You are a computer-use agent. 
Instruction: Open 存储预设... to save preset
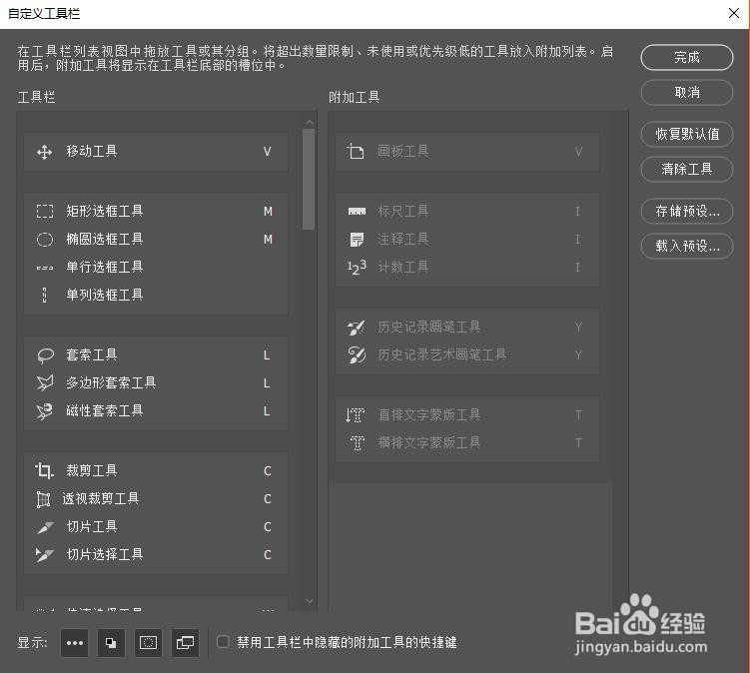tap(687, 211)
